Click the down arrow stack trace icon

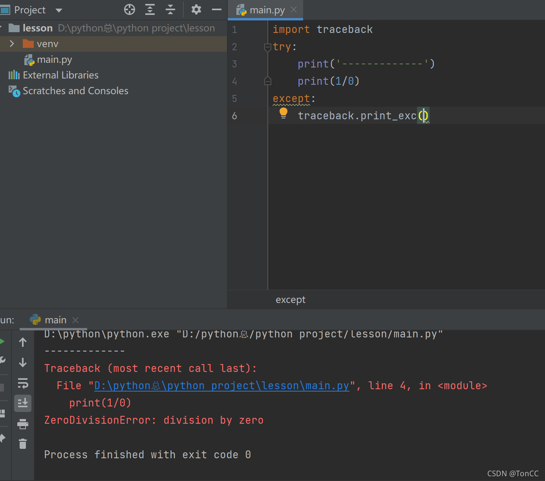(x=23, y=363)
